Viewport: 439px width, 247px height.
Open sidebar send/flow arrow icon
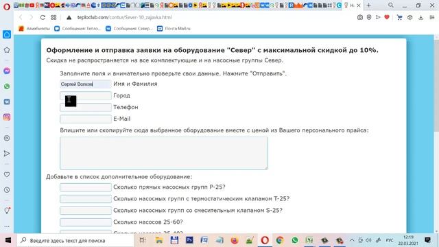tap(7, 154)
